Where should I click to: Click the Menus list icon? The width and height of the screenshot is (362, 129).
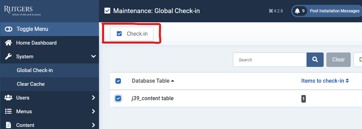(8, 112)
